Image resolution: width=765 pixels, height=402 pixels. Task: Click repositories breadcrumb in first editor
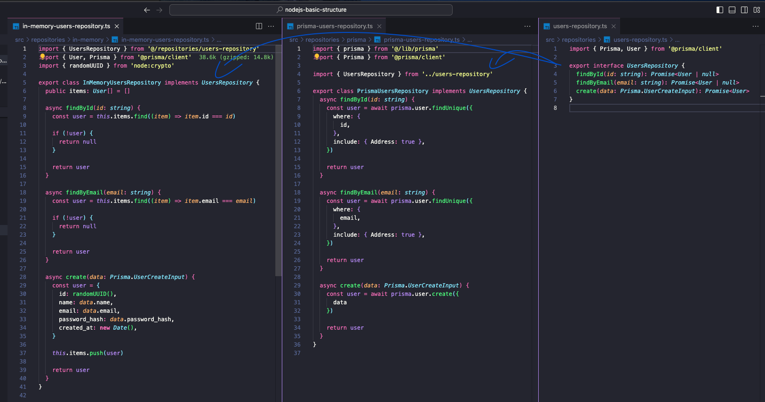[x=48, y=40]
